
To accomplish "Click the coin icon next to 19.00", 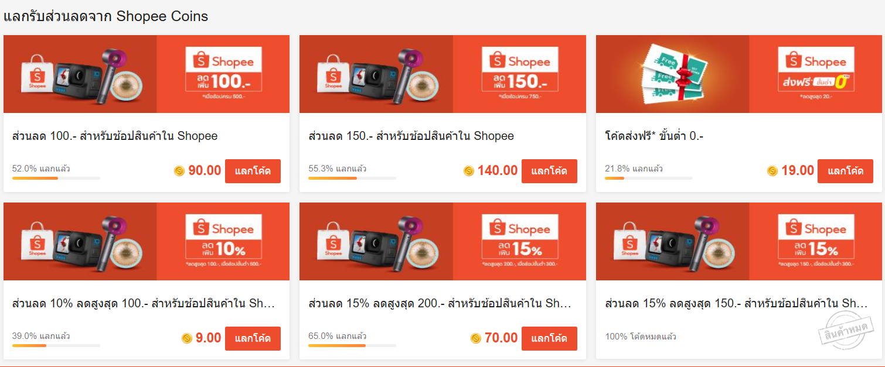I will coord(772,171).
